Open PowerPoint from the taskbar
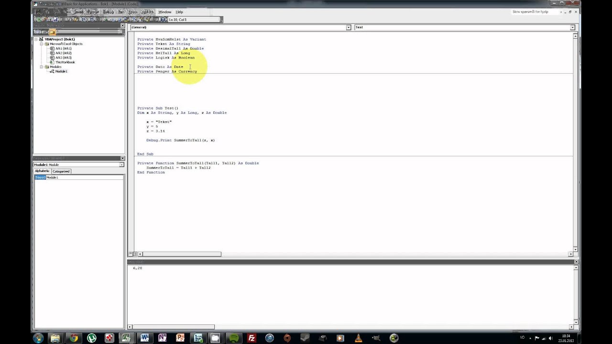612x344 pixels. coord(180,338)
